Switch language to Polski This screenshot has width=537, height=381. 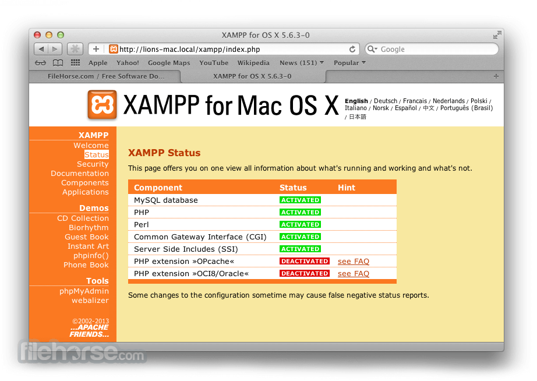(x=479, y=101)
